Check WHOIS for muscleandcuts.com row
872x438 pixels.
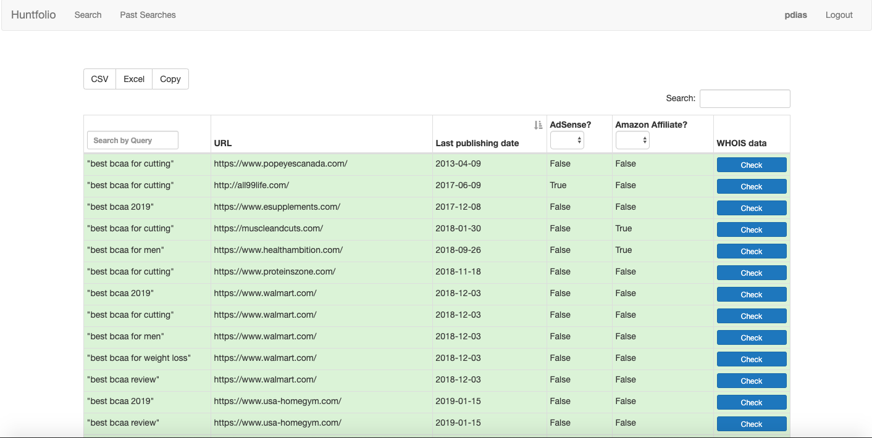(x=752, y=229)
